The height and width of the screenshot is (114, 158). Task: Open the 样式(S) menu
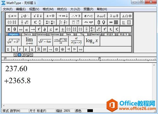[62, 9]
